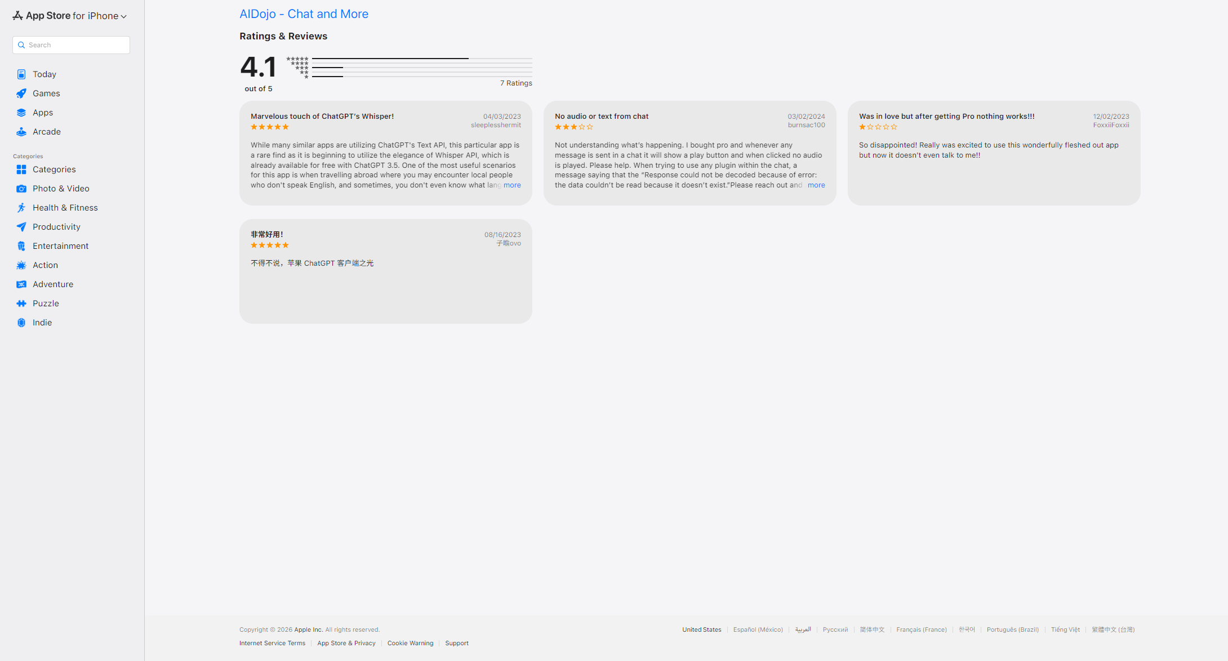Click the Arcade joystick icon

coord(21,132)
